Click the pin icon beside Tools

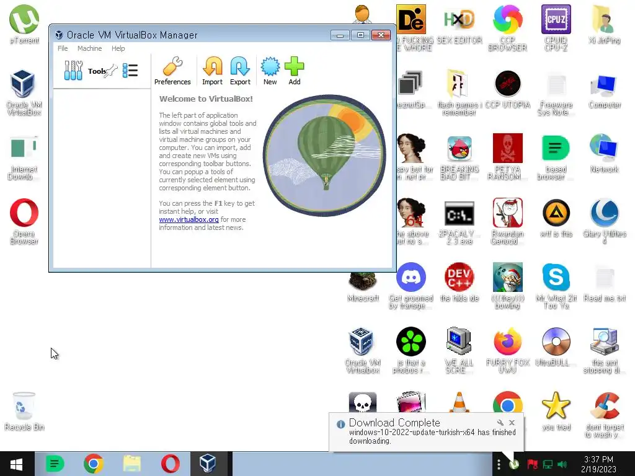(111, 71)
